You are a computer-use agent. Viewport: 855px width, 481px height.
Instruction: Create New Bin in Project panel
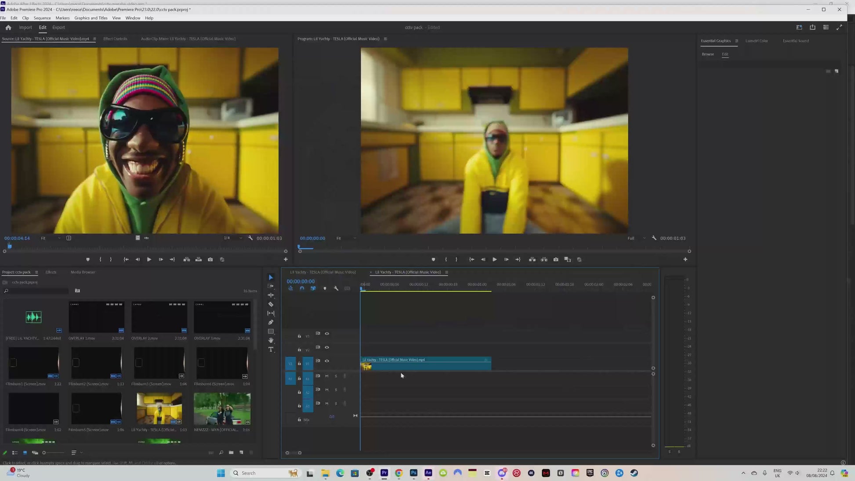[x=231, y=452]
